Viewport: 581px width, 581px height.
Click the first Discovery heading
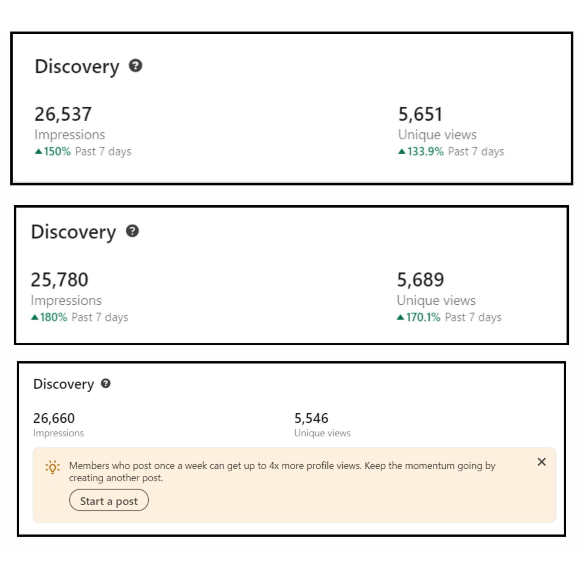click(77, 67)
